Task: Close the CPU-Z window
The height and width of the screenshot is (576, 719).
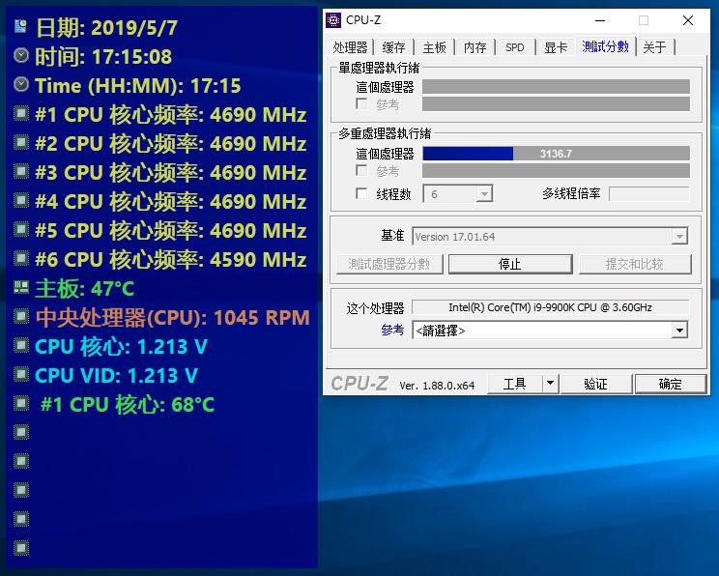Action: 688,20
